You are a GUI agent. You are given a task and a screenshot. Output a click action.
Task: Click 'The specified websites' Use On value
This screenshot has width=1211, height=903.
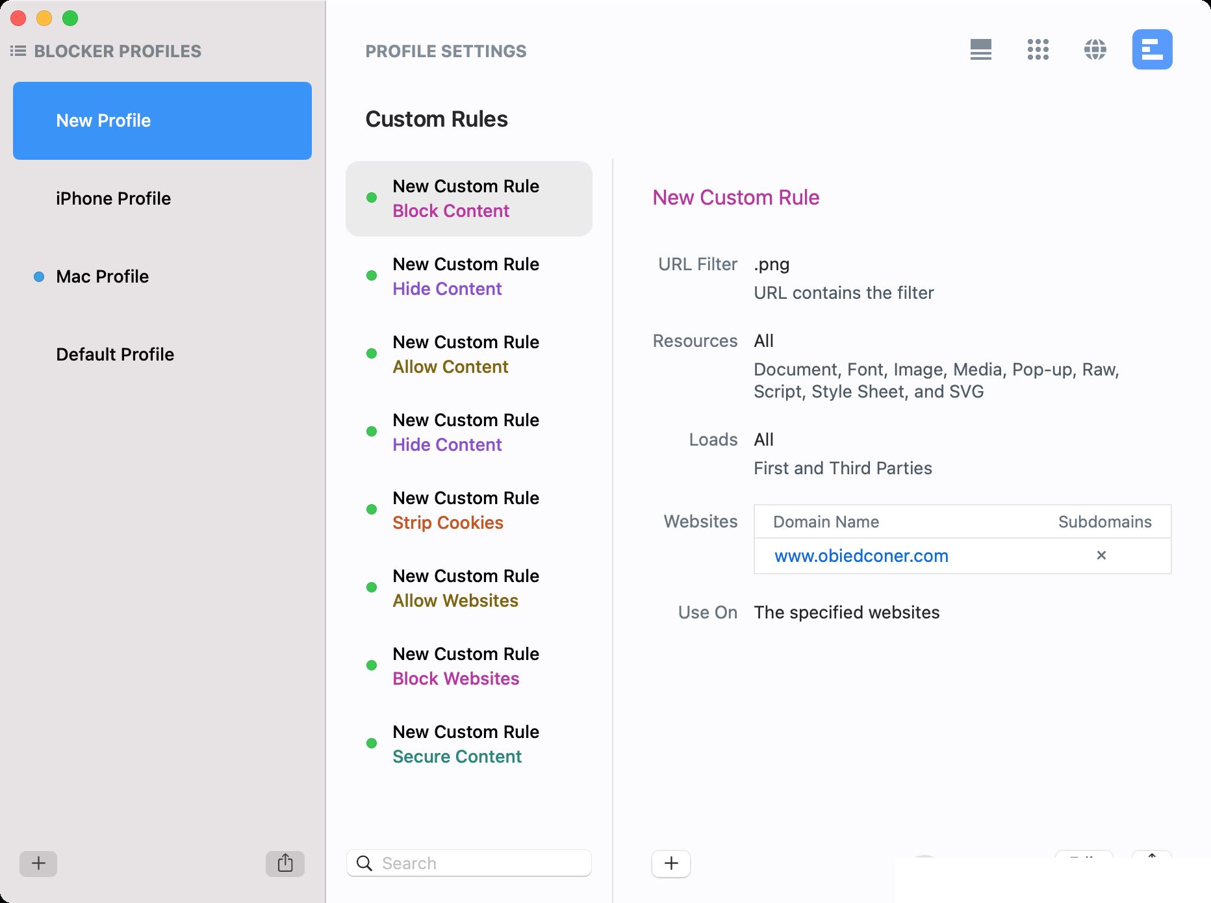[x=847, y=613]
